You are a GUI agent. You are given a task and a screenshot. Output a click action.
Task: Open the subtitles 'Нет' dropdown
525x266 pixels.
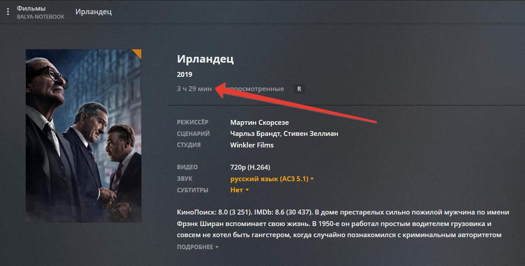tap(240, 190)
